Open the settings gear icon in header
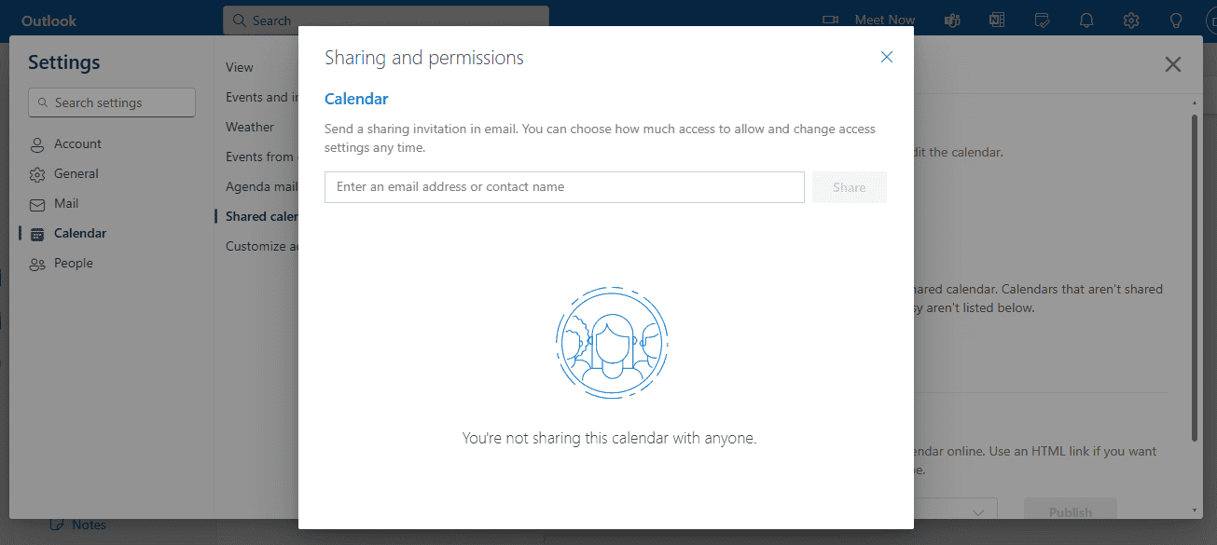The width and height of the screenshot is (1217, 545). click(1131, 20)
